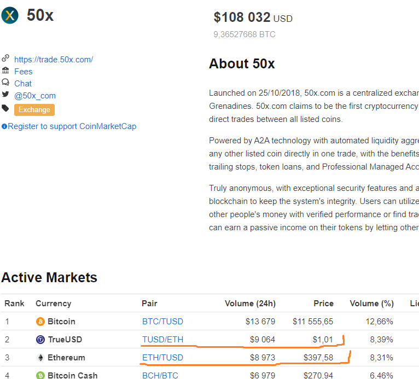Click the $108 032 USD volume figure
419x379 pixels.
pyautogui.click(x=253, y=18)
